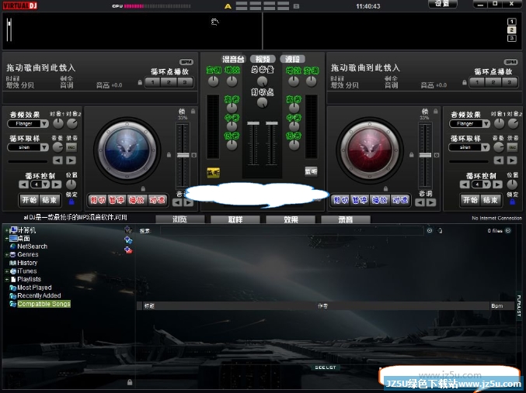The image size is (526, 393).
Task: Click the crossfader A indicator in top bar
Action: click(228, 6)
